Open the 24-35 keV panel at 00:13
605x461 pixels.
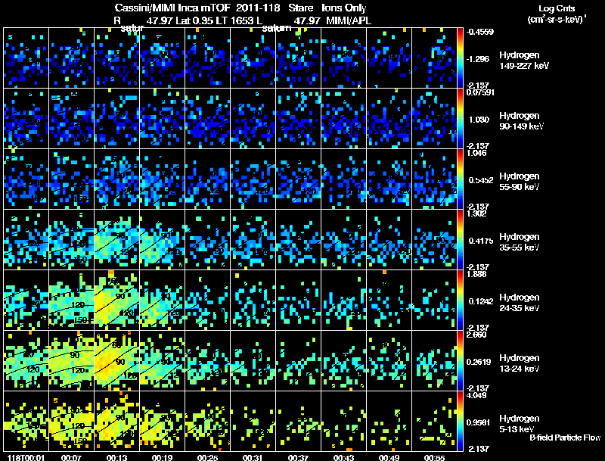point(117,301)
